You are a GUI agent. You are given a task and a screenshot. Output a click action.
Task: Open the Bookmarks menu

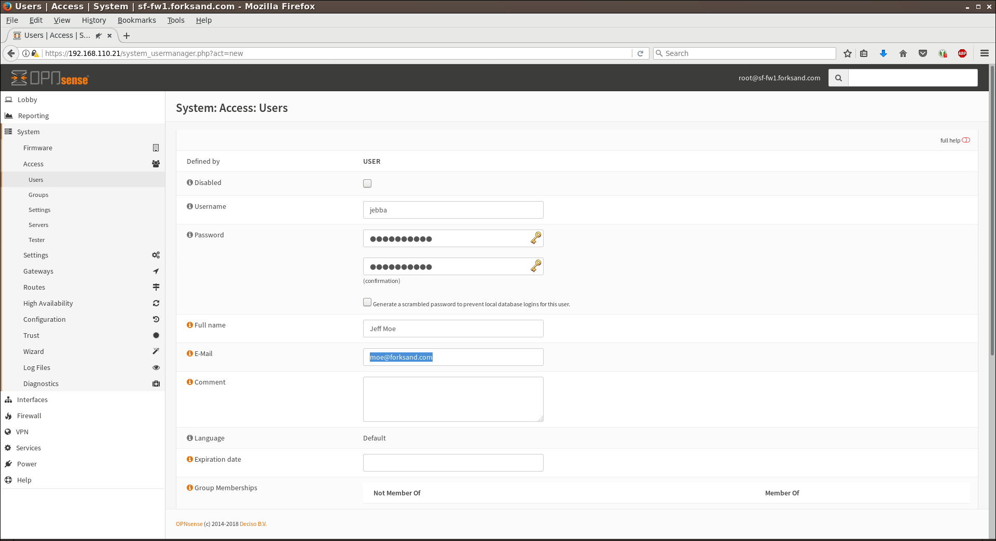click(136, 20)
